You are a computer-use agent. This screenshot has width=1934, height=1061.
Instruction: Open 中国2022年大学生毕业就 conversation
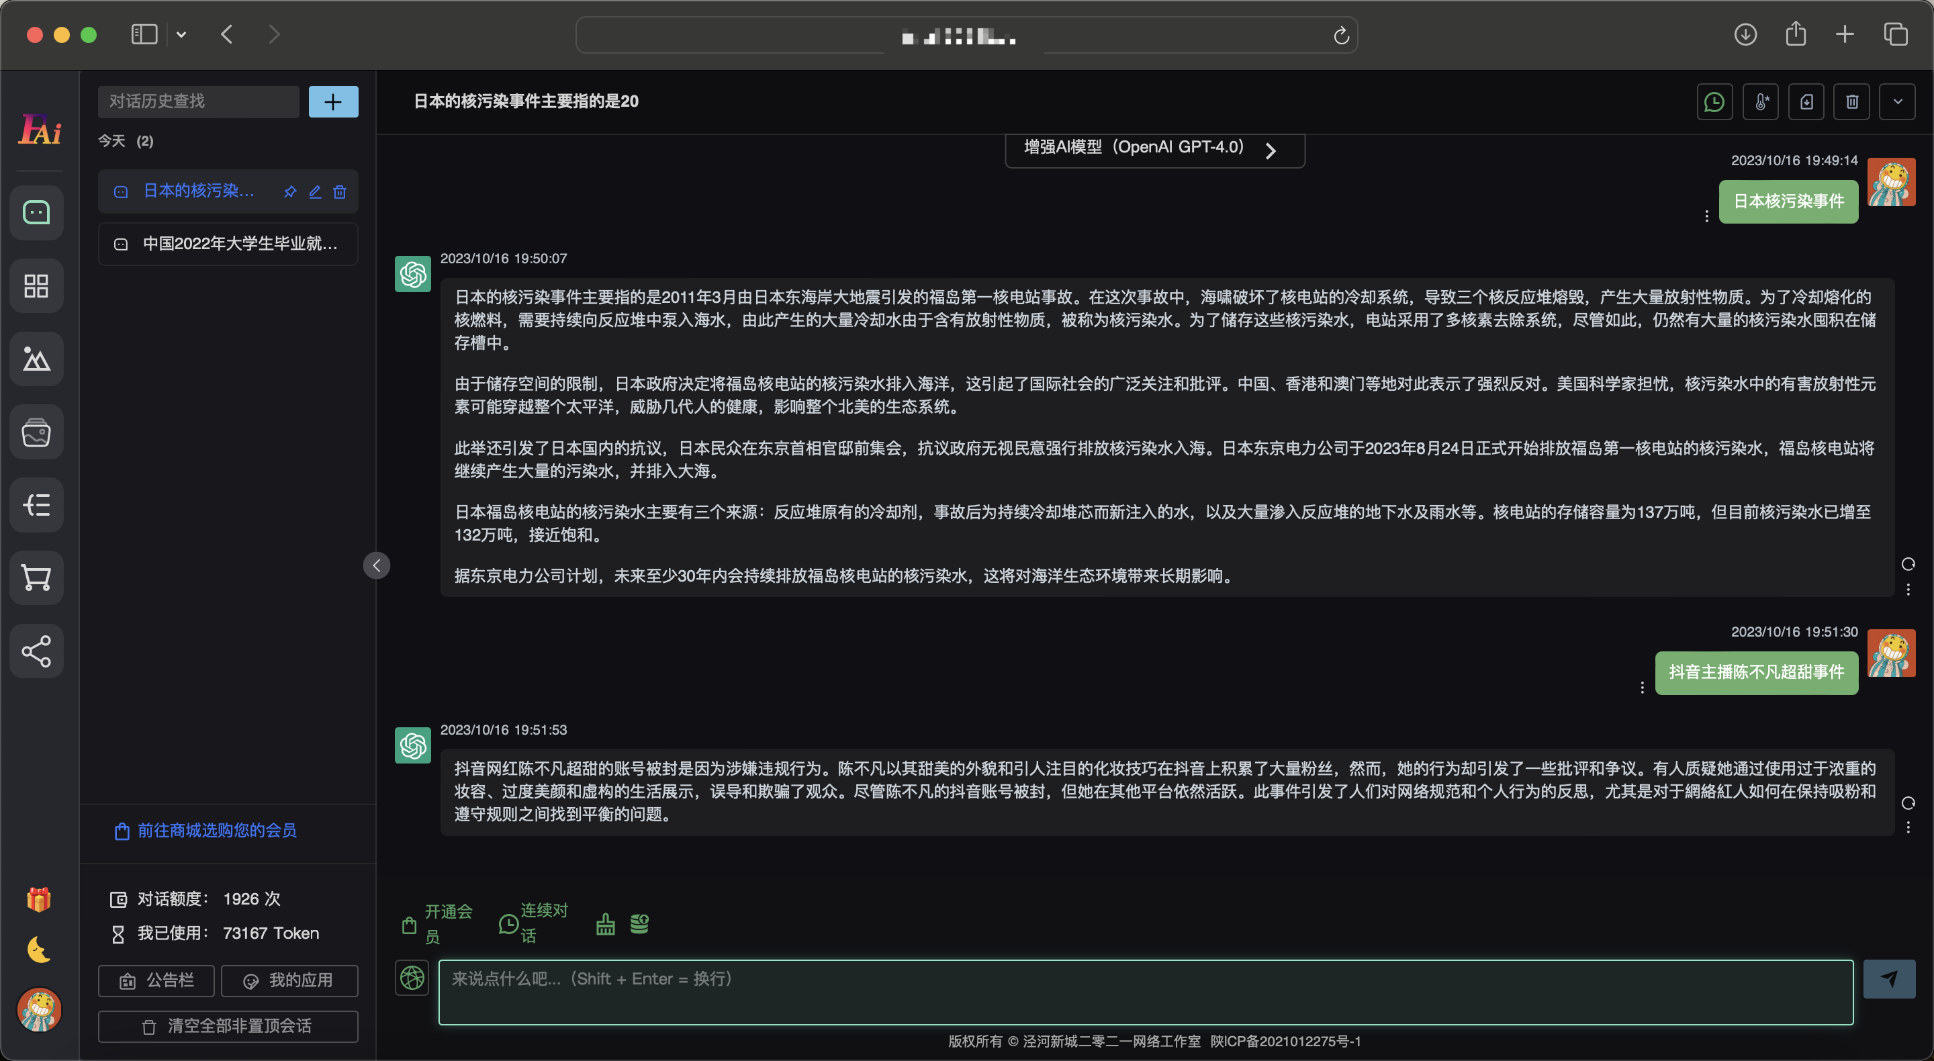pyautogui.click(x=228, y=244)
